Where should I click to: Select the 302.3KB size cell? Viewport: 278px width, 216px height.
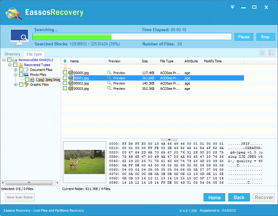click(148, 88)
